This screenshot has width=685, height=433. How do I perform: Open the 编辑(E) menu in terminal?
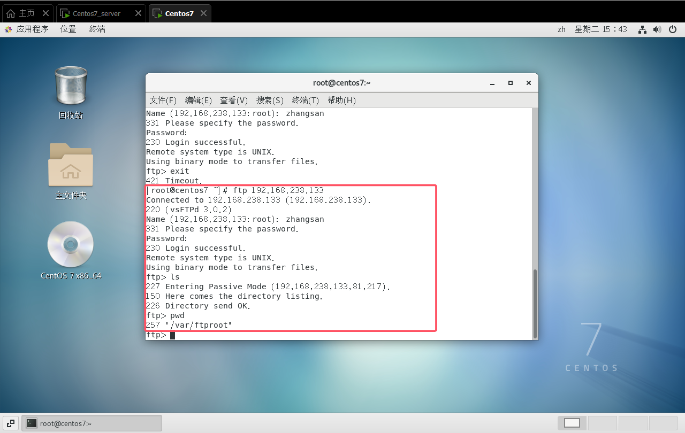[x=199, y=100]
